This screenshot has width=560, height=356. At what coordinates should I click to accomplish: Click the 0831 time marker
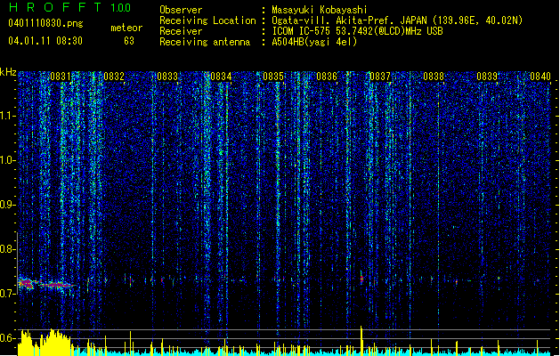pos(60,77)
